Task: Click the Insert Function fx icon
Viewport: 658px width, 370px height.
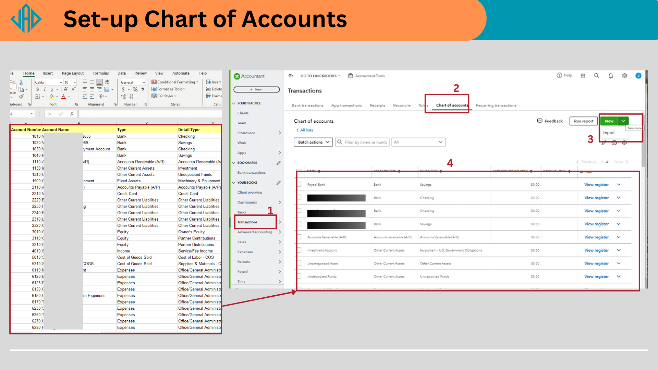Action: [x=72, y=114]
